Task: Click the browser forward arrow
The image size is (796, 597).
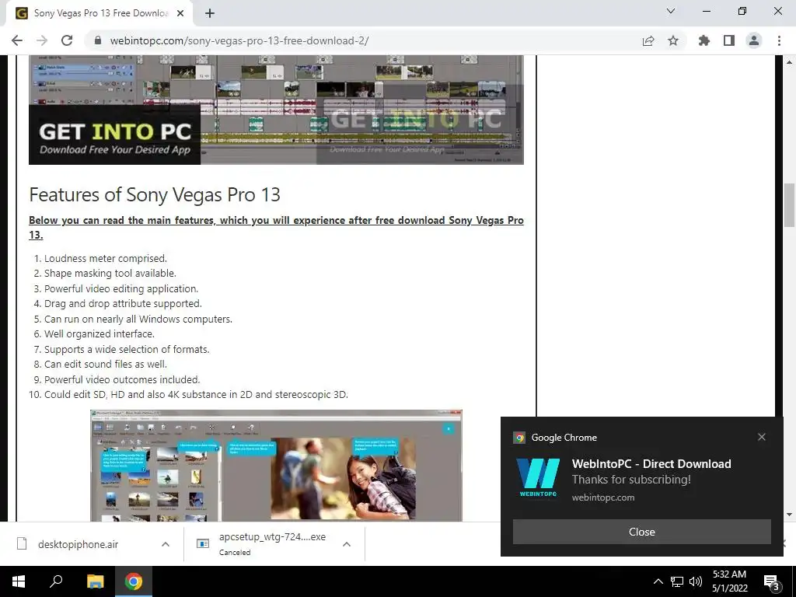Action: (x=42, y=40)
